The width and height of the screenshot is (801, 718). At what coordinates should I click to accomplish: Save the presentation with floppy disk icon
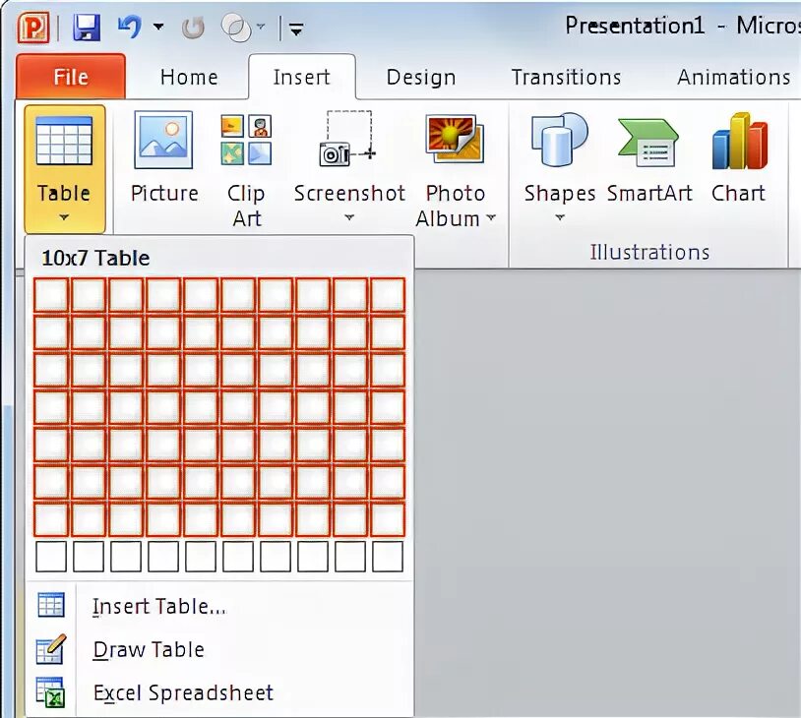coord(87,28)
